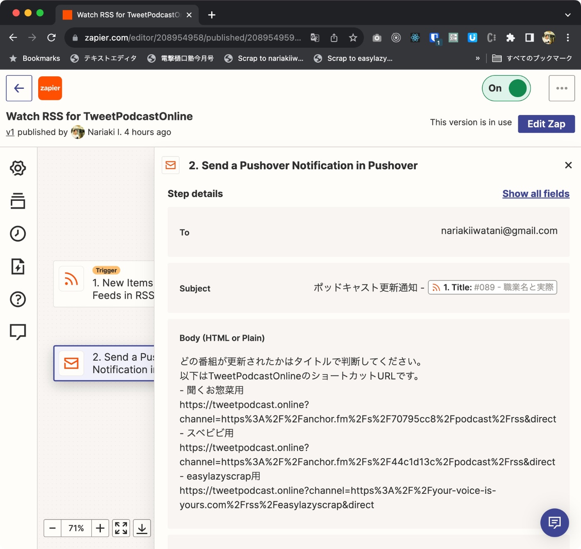Open the comments speech bubble in sidebar

(x=18, y=332)
